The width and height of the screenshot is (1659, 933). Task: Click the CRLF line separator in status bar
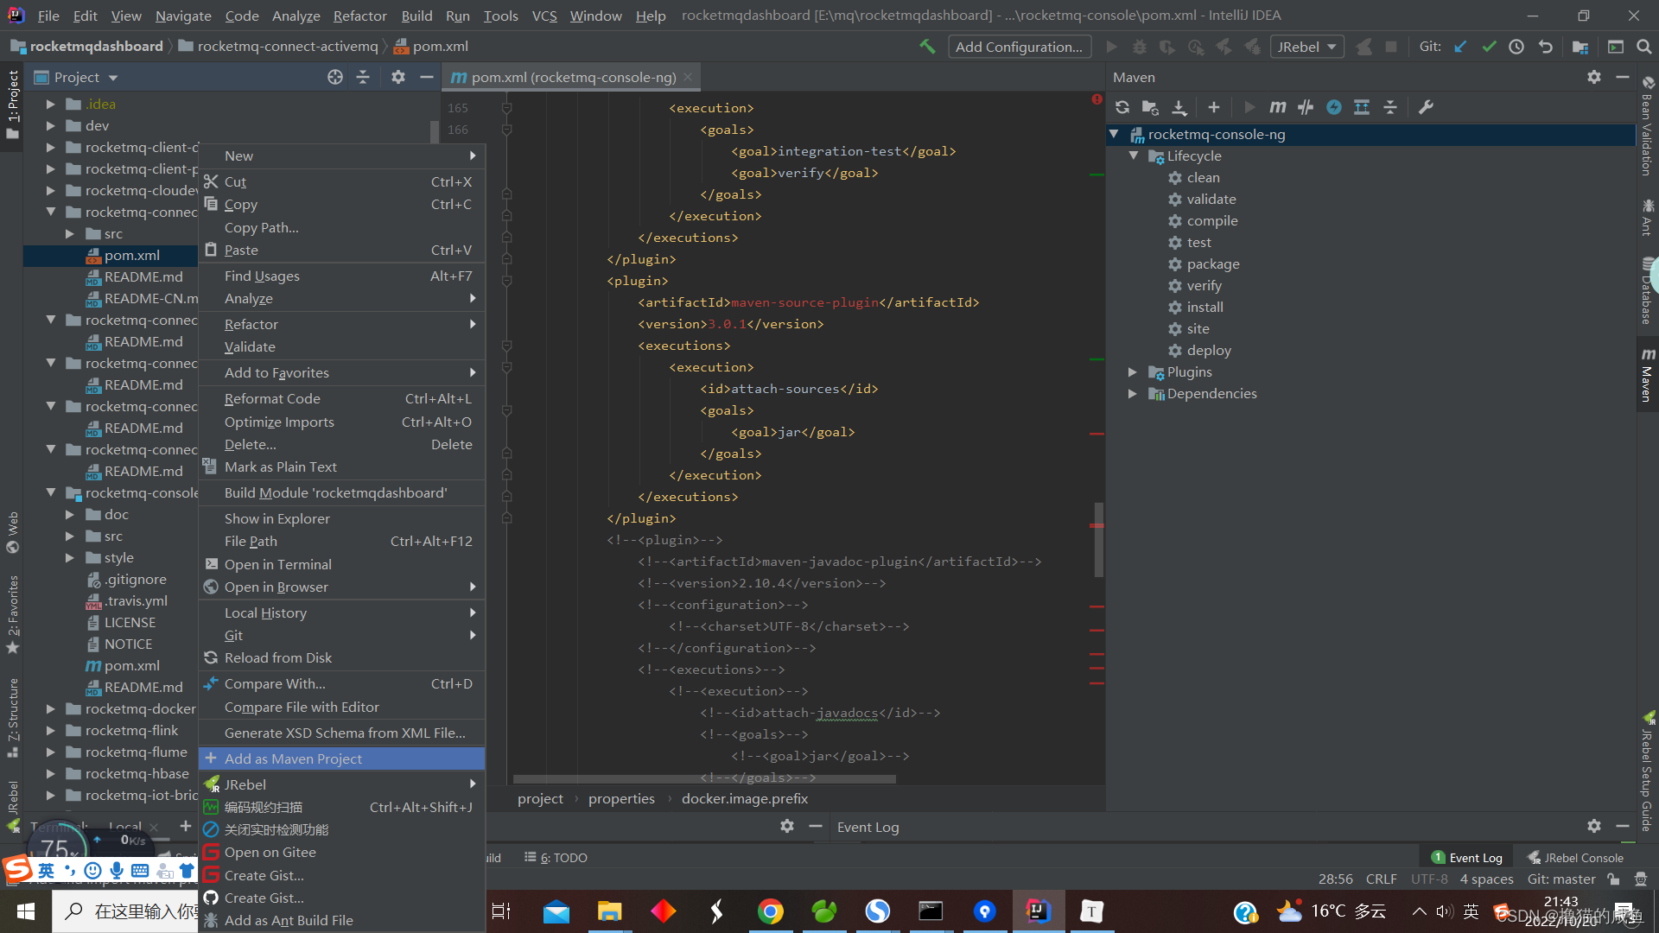click(x=1381, y=879)
